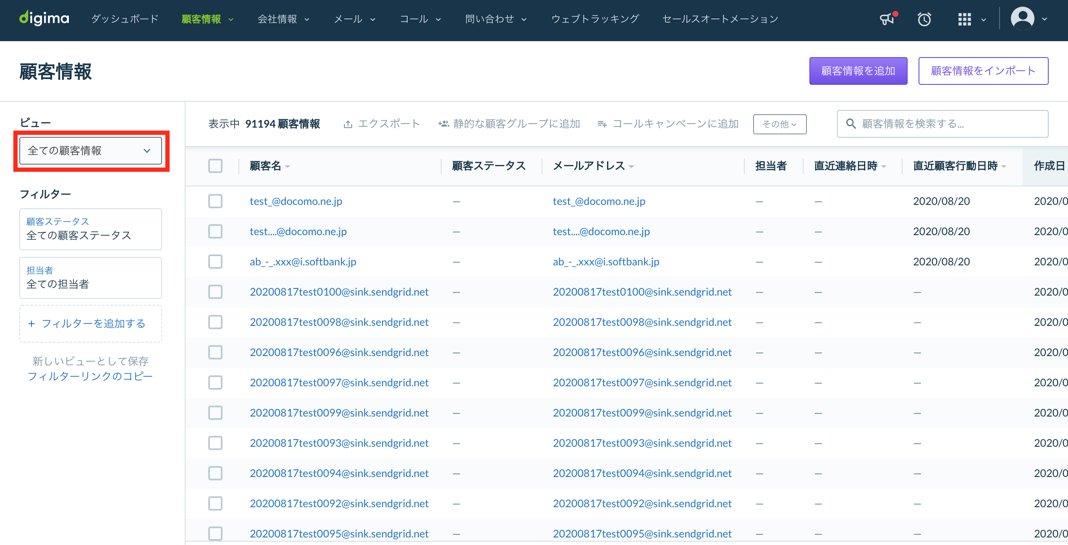Check the row 20200817test0098@sink.sendgrid.net

coord(215,322)
